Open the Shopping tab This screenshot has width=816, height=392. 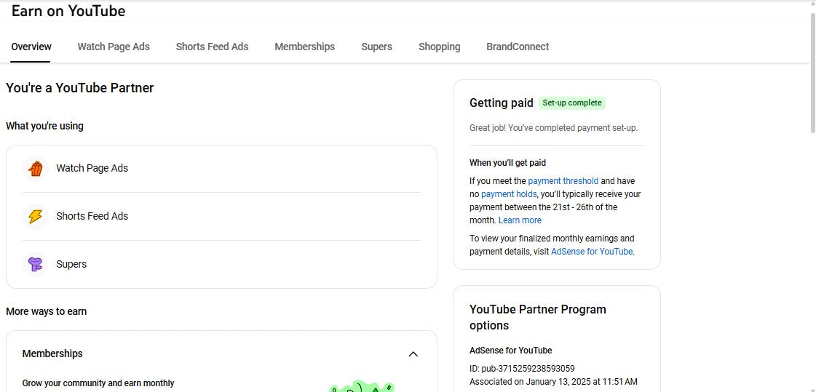click(439, 47)
